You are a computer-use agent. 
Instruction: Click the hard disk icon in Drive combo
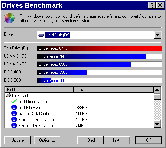click(41, 35)
